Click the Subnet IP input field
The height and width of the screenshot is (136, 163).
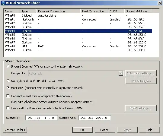click(42, 118)
